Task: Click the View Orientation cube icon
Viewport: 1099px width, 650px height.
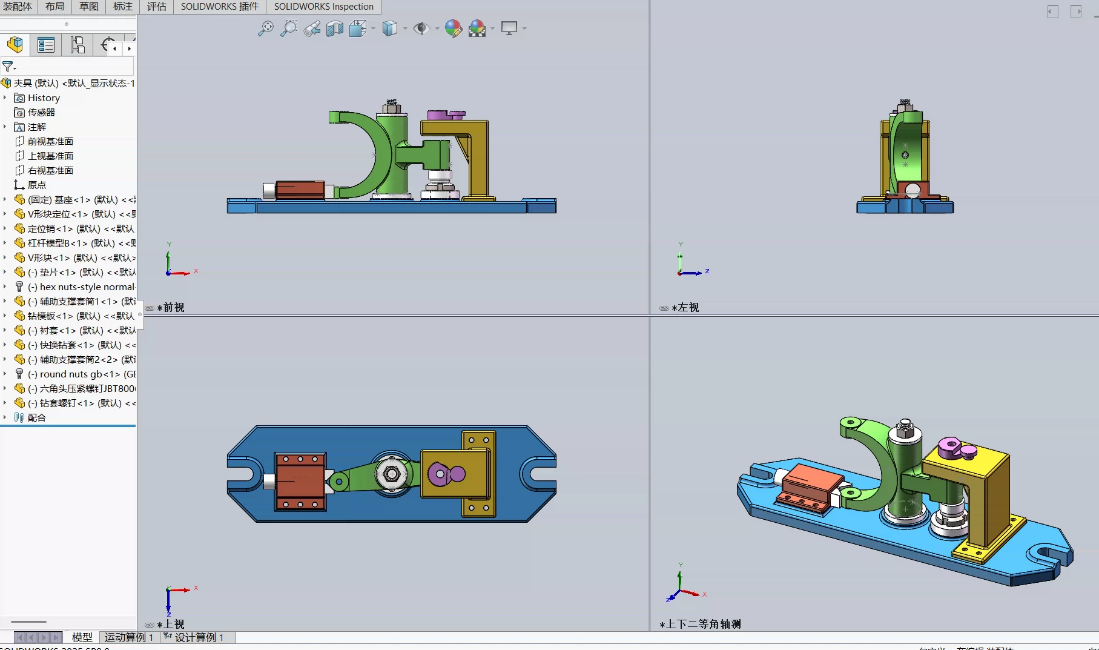Action: (x=358, y=28)
